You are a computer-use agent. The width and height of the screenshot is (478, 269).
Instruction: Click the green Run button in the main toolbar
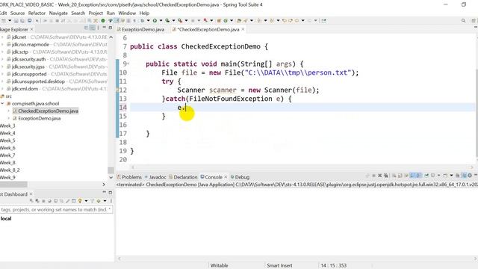(155, 21)
